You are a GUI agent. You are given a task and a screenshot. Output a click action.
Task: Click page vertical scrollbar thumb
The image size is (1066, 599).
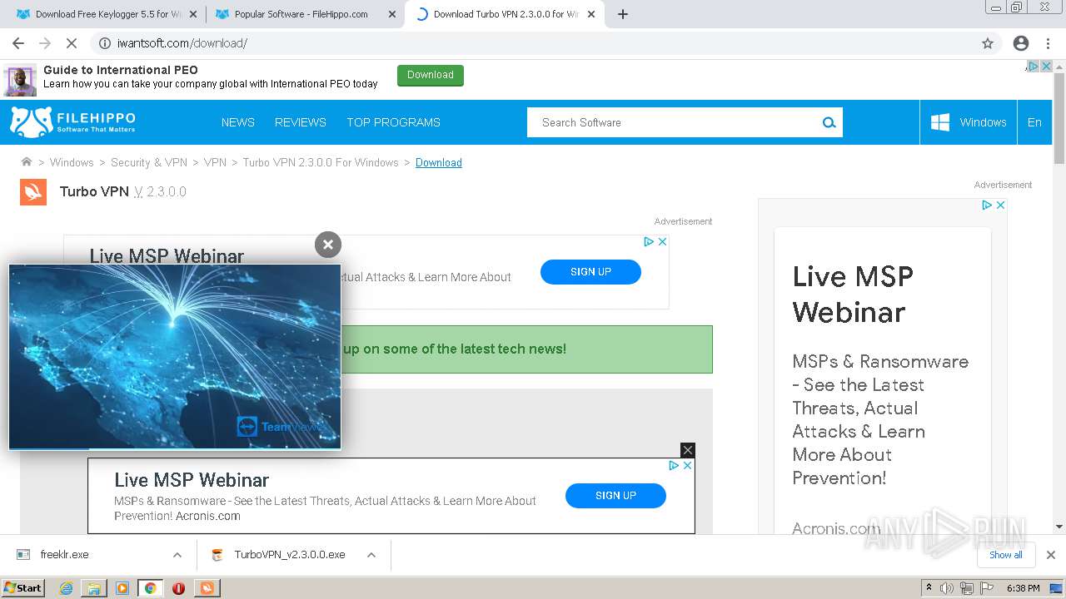1059,118
